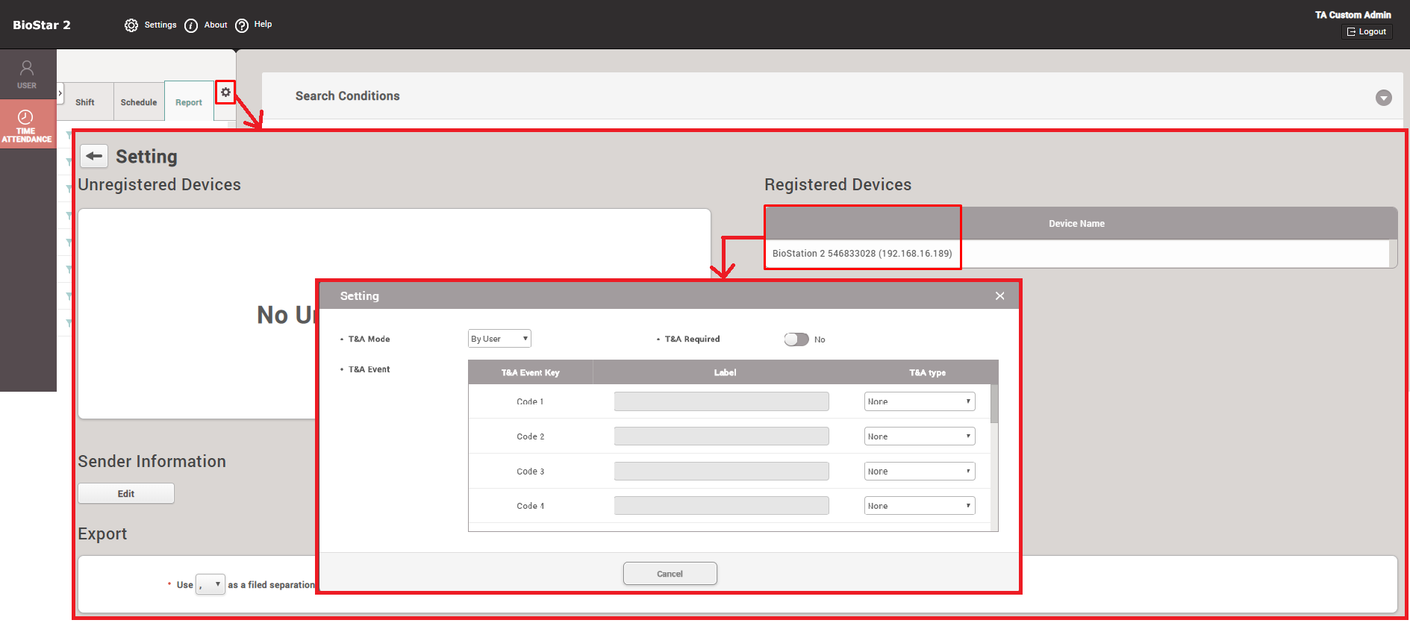Click the gear settings icon beside Report tab

point(225,93)
